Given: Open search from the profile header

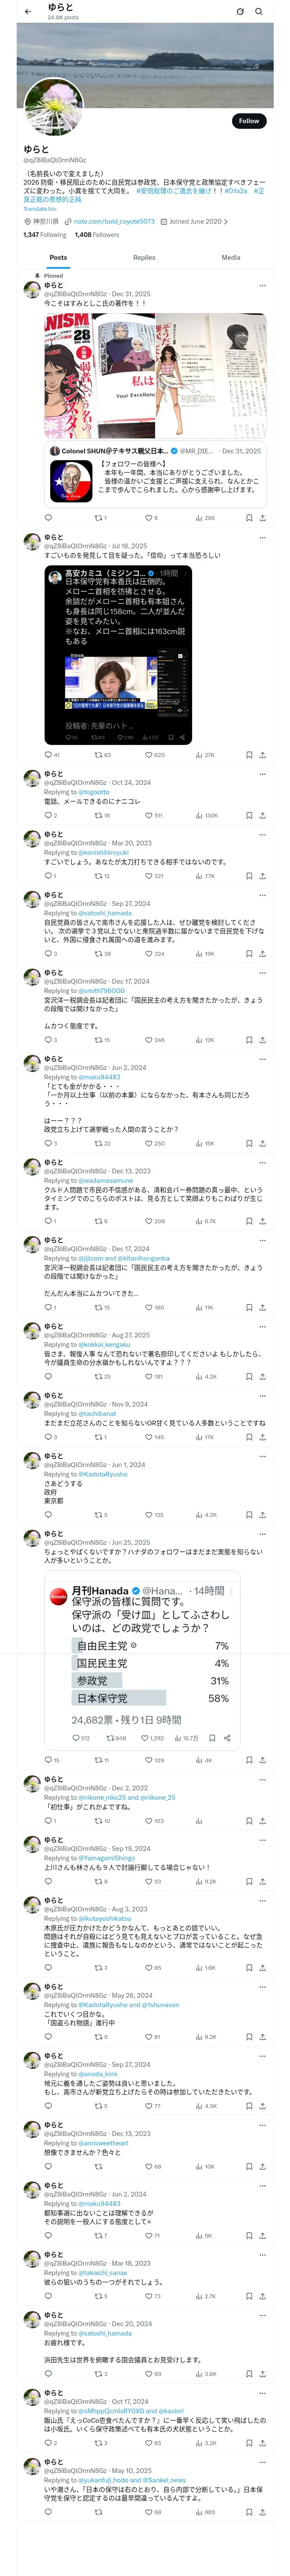Looking at the screenshot, I should pos(259,12).
